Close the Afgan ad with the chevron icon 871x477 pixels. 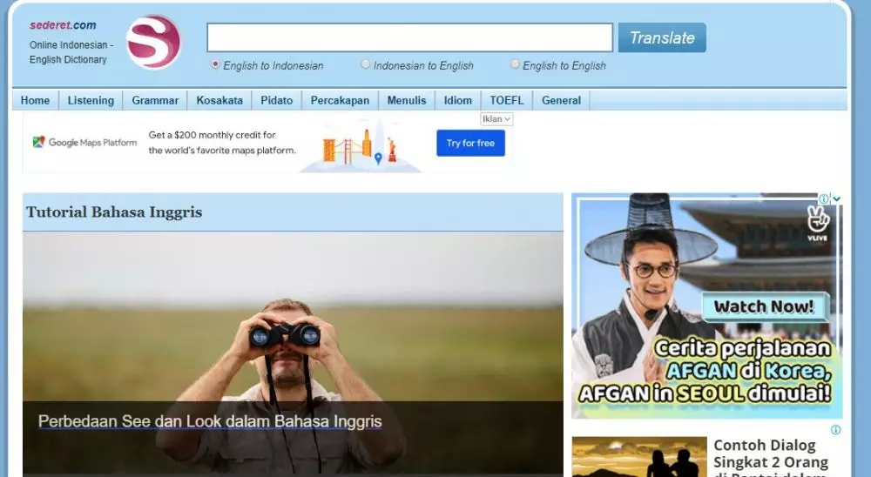(836, 198)
